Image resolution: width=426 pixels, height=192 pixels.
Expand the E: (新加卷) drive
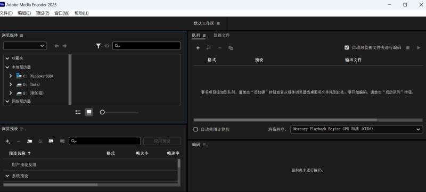[x=11, y=93]
